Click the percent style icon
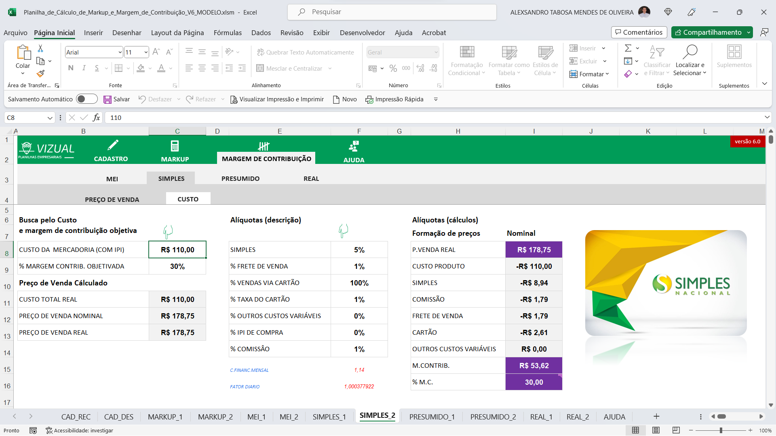The width and height of the screenshot is (776, 436). 393,68
